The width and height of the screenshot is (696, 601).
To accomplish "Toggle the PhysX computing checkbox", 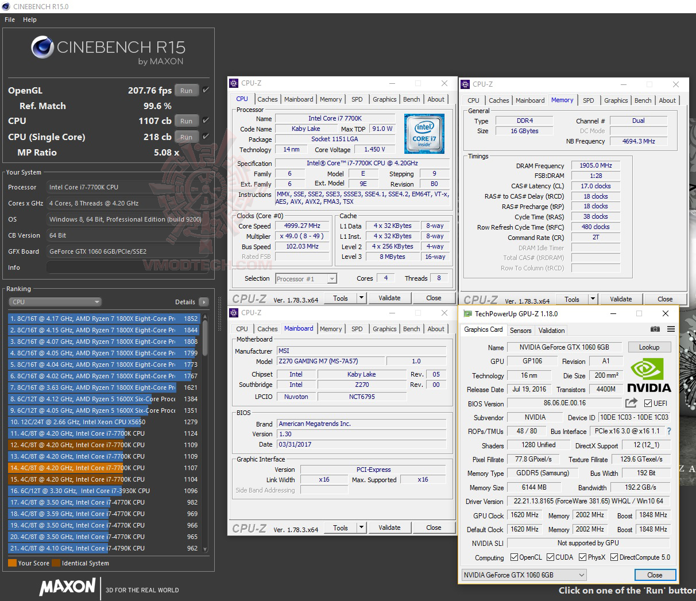I will (582, 557).
